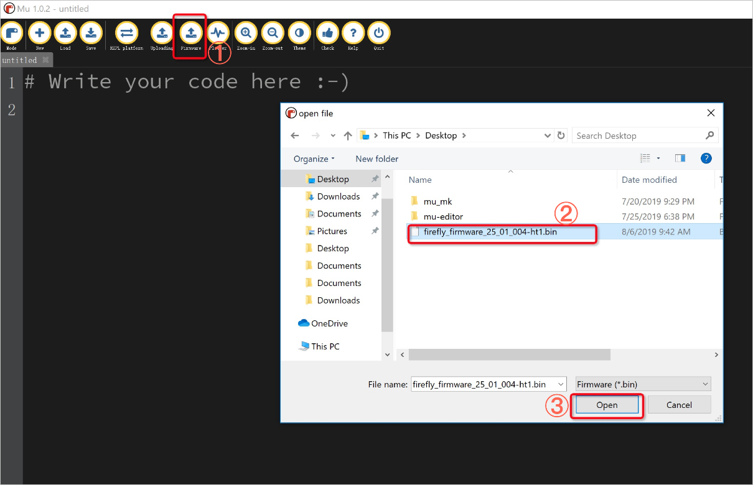Expand the Firmware (*.bin) file type dropdown
Screen dimensions: 753x485
643,384
